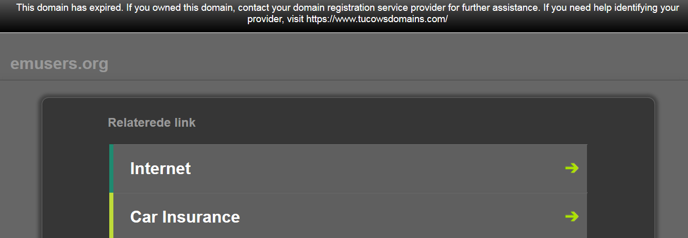Viewport: 688px width, 238px height.
Task: Click the tucowsdomains.com URL in banner
Action: click(377, 19)
